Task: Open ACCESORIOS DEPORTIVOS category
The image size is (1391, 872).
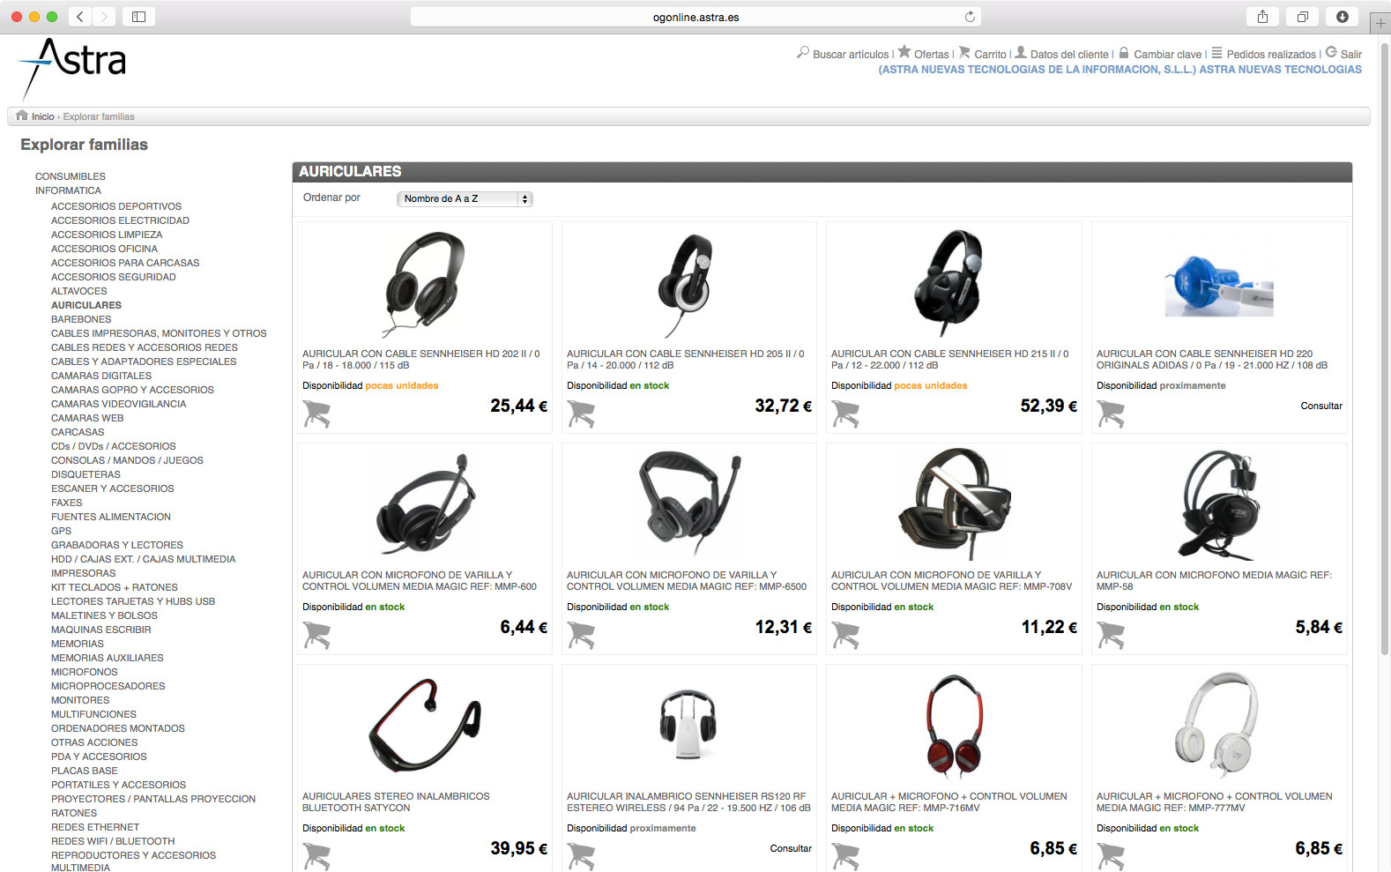Action: (116, 206)
